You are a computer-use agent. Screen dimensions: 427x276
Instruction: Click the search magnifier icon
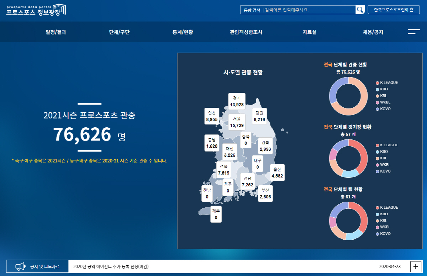tap(360, 10)
